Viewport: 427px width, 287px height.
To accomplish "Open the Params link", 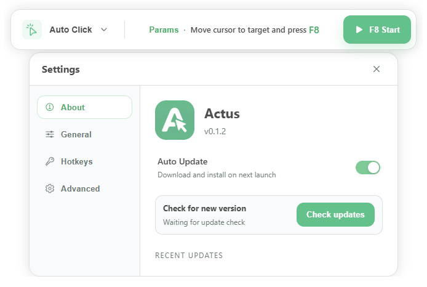I will [164, 30].
